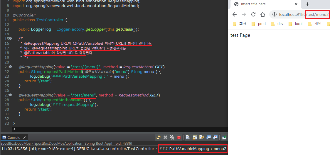
Task: Click the DEBUG log line in console
Action: pos(114,149)
